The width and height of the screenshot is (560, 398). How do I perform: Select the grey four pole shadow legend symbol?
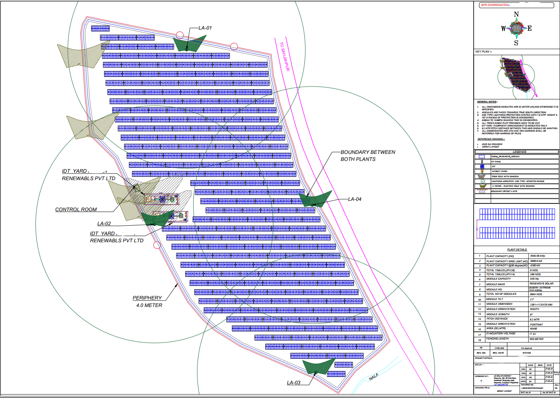point(482,176)
